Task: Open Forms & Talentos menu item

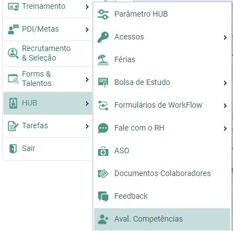Action: 48,79
